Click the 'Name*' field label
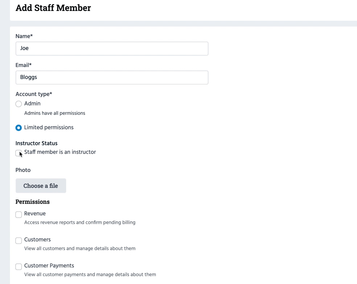This screenshot has width=357, height=284. (24, 36)
